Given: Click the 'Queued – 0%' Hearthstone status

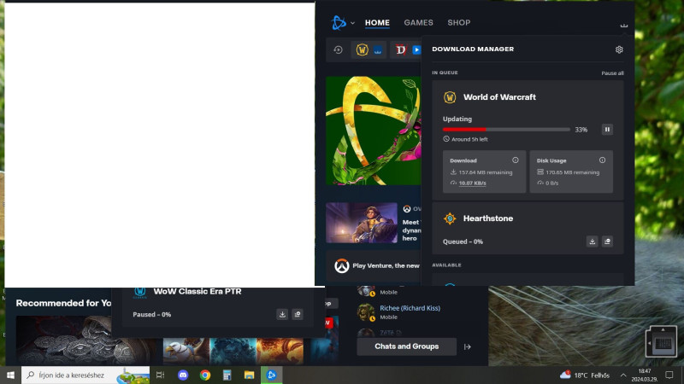Looking at the screenshot, I should [463, 241].
